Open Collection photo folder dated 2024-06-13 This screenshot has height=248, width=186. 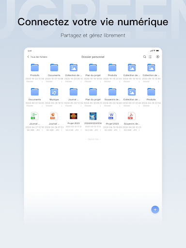pyautogui.click(x=151, y=68)
